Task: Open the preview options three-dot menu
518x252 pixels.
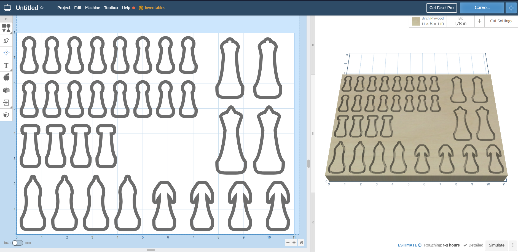Action: coord(513,245)
